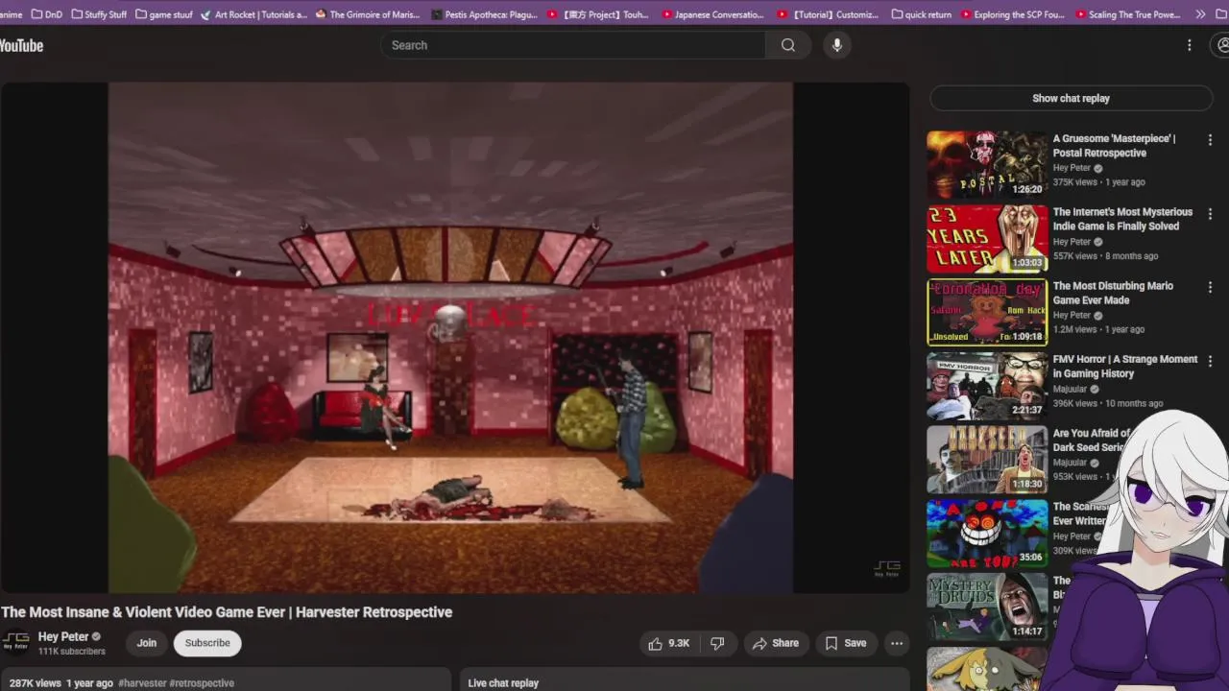This screenshot has width=1229, height=691.
Task: Open Mystery of the Druids thumbnail
Action: point(987,607)
